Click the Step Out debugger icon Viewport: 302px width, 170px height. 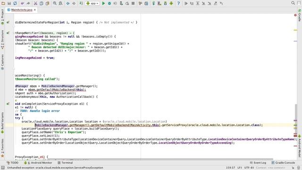pyautogui.click(x=215, y=3)
